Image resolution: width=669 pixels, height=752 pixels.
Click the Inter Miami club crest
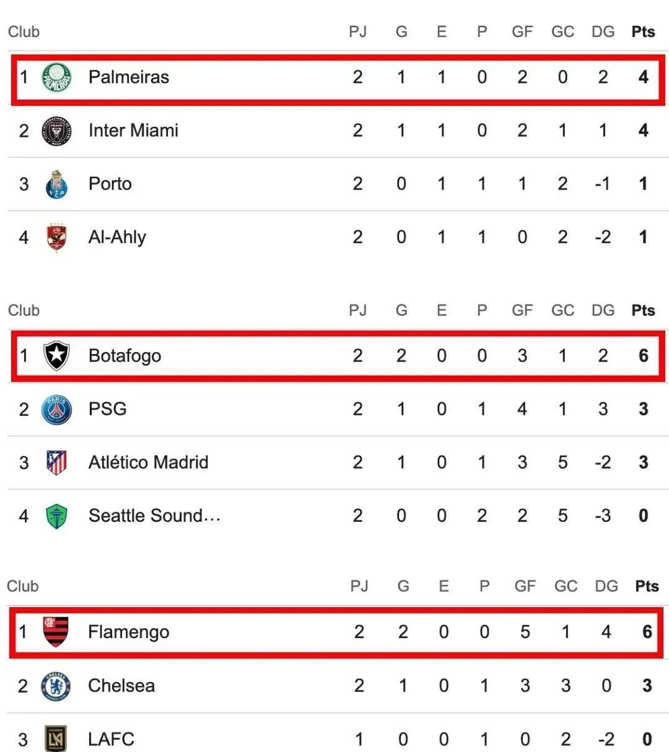[x=56, y=131]
